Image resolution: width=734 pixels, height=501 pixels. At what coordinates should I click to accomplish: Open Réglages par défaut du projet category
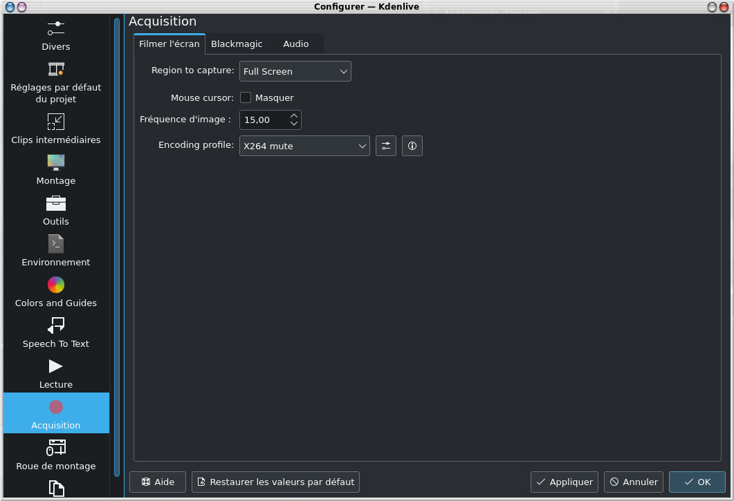point(56,83)
